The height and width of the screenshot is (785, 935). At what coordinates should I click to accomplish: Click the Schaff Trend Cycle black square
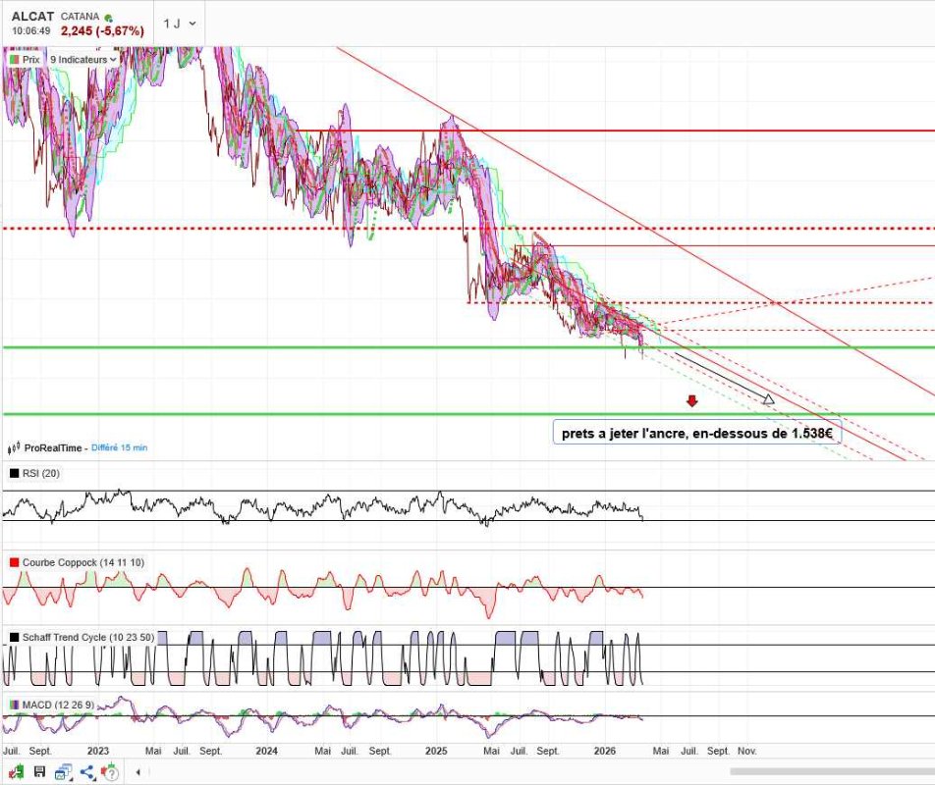tap(15, 637)
